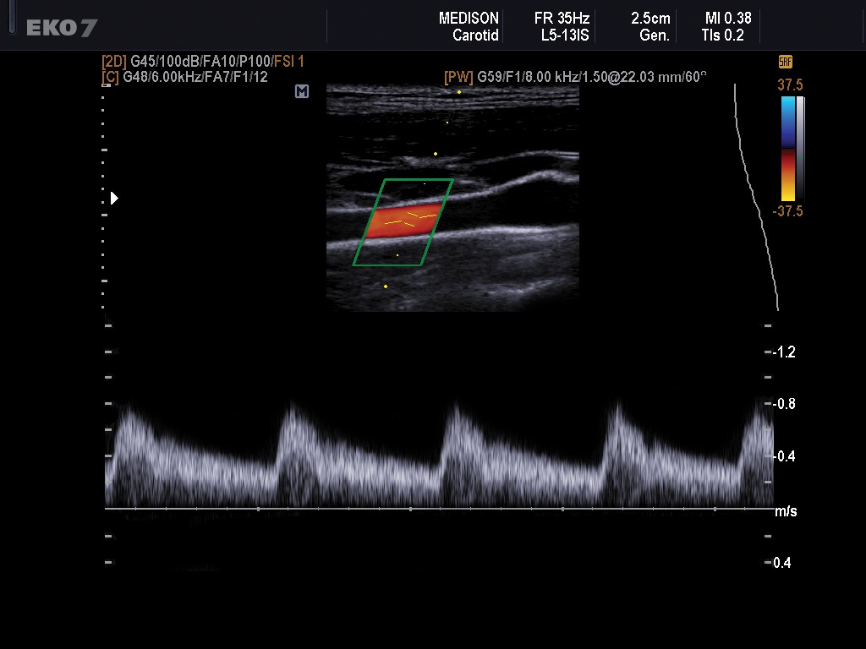This screenshot has width=866, height=649.
Task: Click the -0.4 spectral scale label above baseline
Action: point(782,455)
